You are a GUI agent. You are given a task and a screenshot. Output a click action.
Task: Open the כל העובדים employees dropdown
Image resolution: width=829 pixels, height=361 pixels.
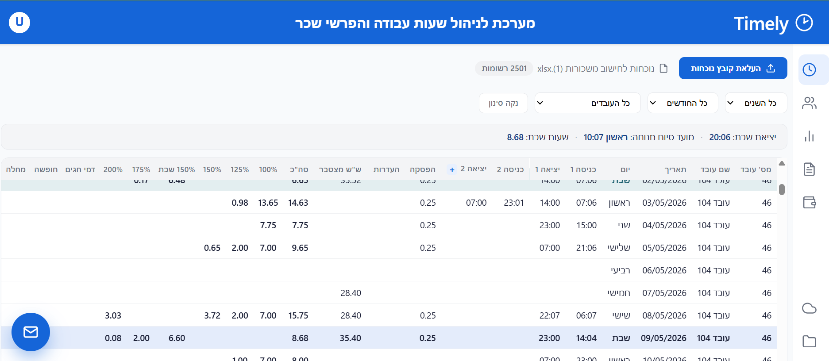[x=588, y=103]
